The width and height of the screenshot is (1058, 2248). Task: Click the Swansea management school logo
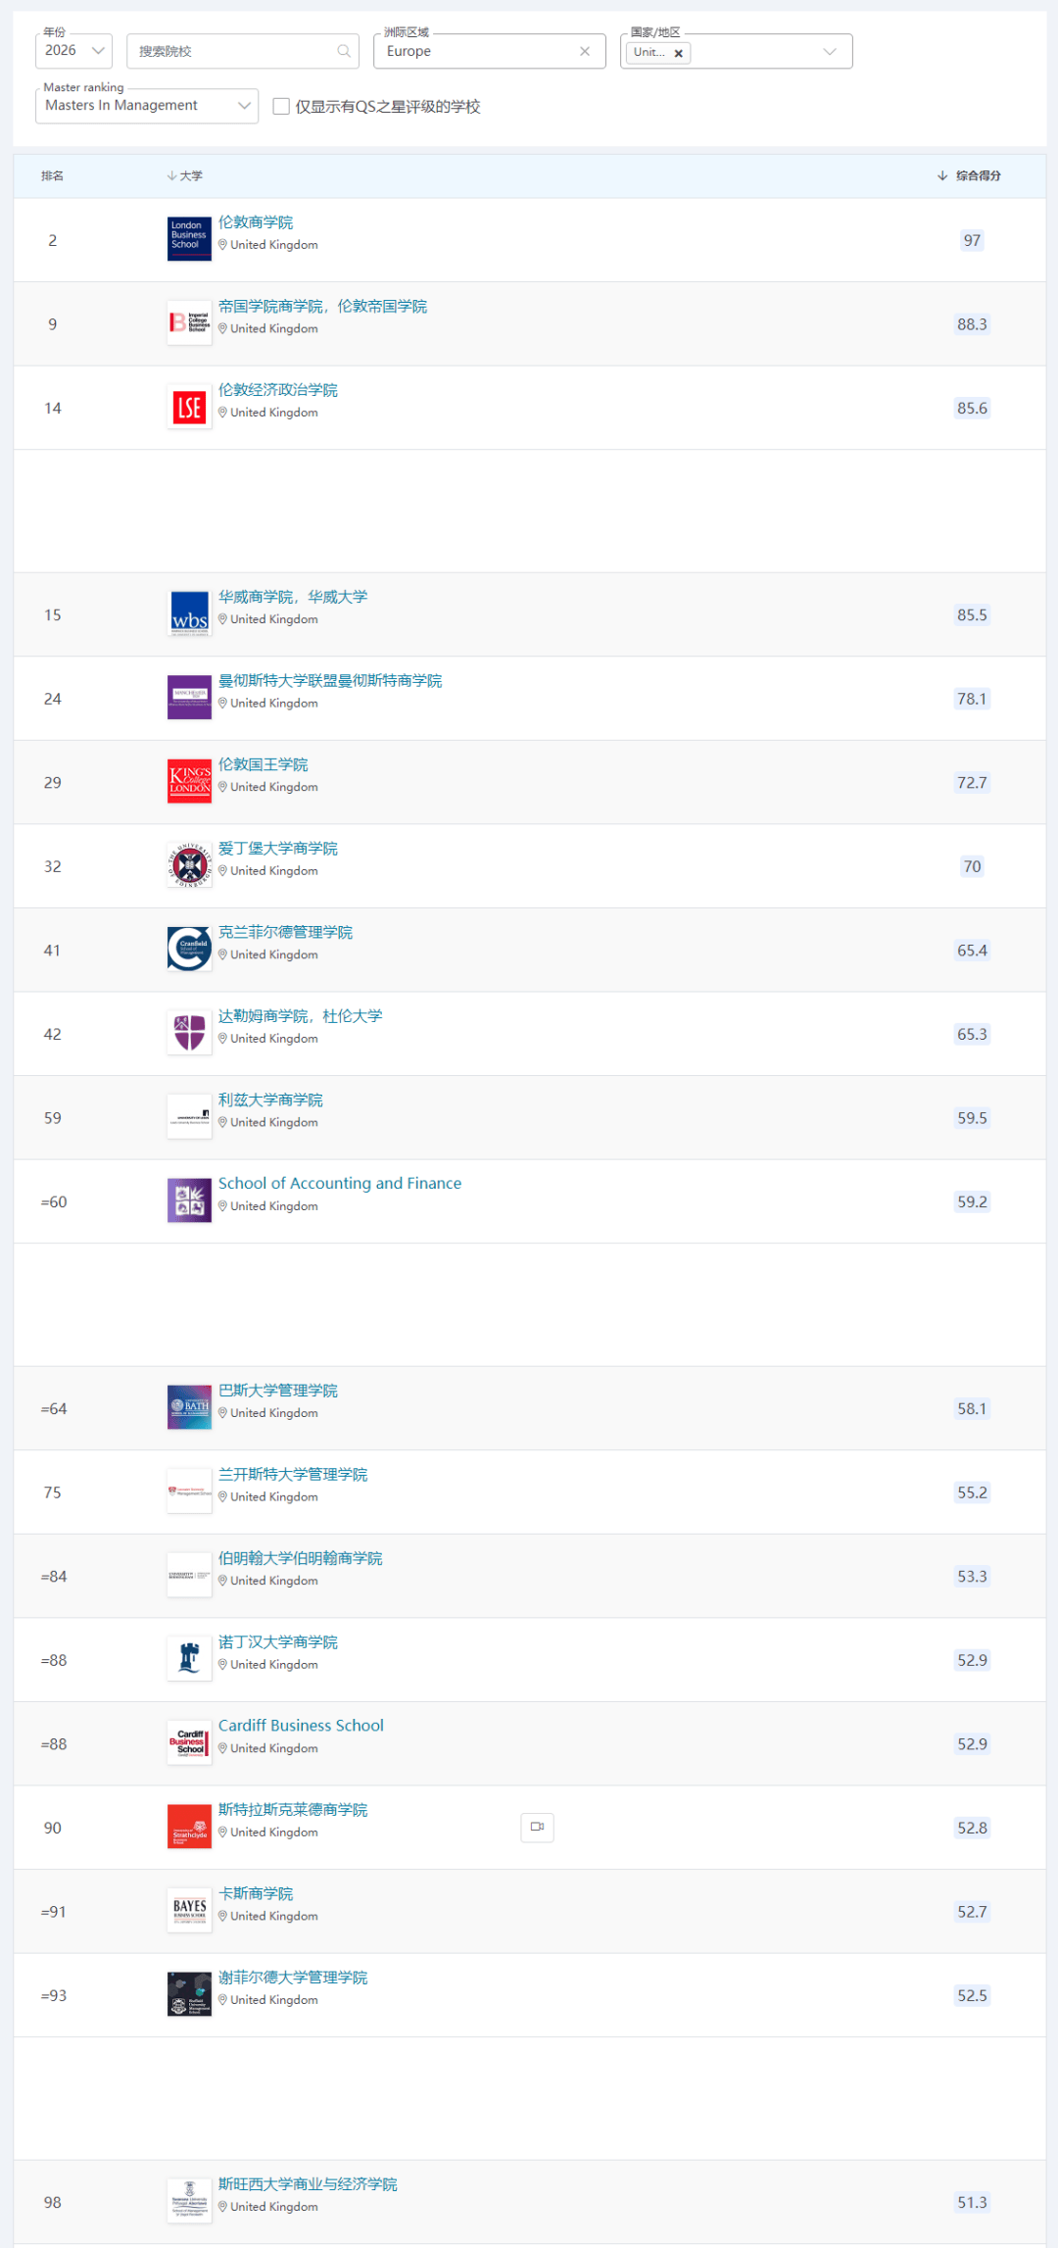coord(189,2200)
